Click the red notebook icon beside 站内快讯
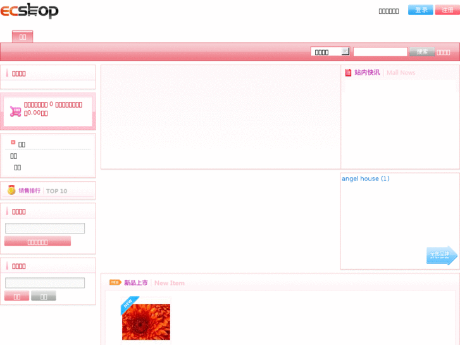Image resolution: width=460 pixels, height=345 pixels. (348, 73)
